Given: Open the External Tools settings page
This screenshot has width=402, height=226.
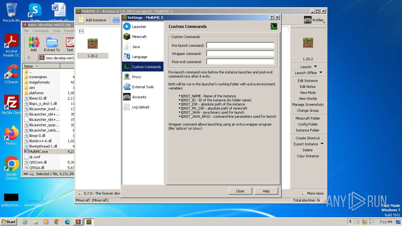Looking at the screenshot, I should pyautogui.click(x=143, y=87).
